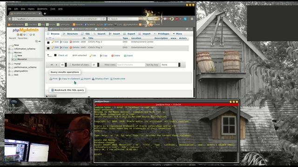Viewport: 298px width, 167px height.
Task: Focus the terminal window mysql prompt
Action: [98, 154]
